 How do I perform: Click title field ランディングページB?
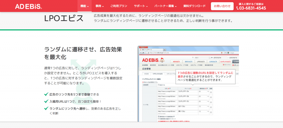(x=188, y=96)
